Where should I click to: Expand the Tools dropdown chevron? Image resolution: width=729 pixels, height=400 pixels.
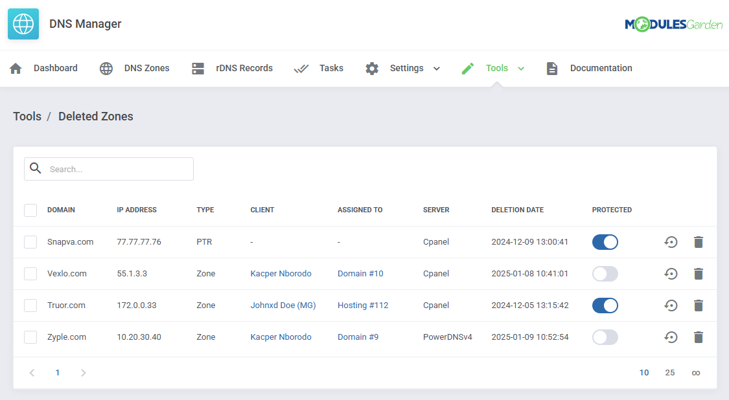tap(521, 69)
